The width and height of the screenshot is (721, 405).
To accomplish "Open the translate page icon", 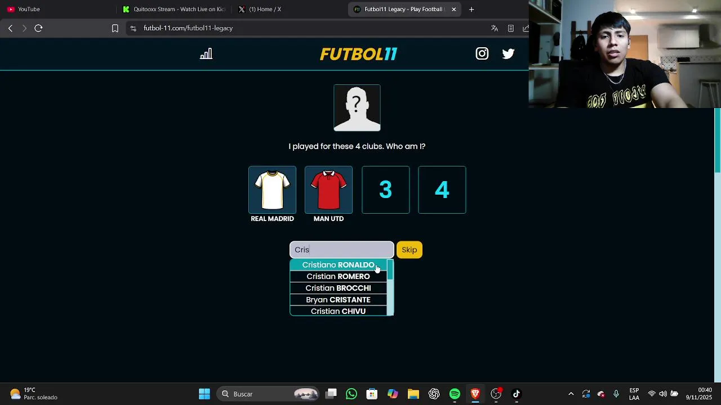I will (x=495, y=28).
